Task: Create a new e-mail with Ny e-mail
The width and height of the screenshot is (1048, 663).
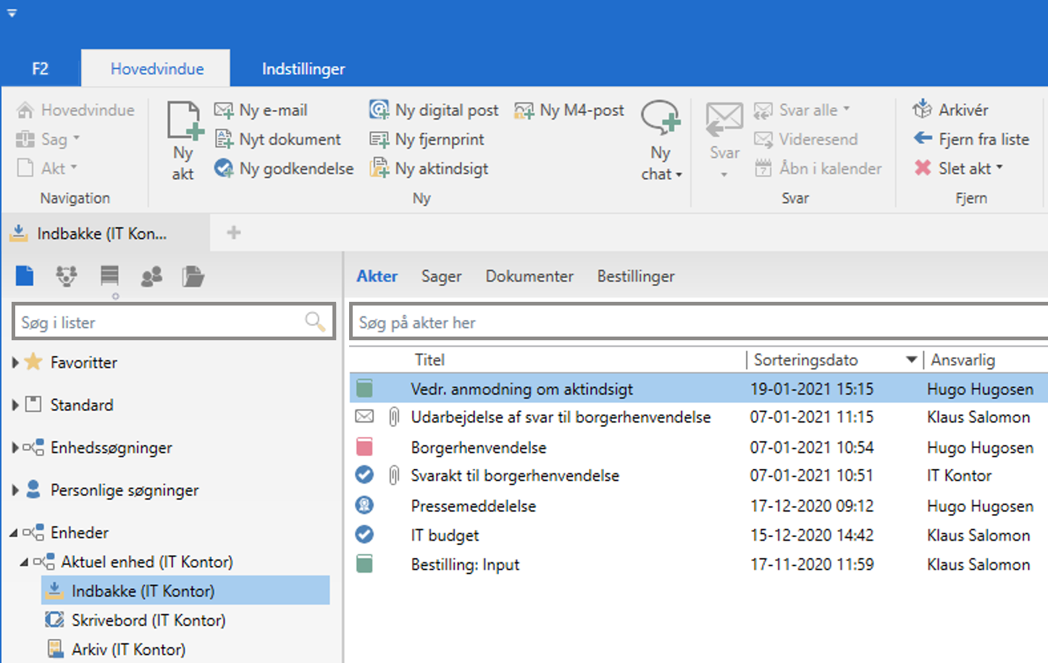Action: (261, 110)
